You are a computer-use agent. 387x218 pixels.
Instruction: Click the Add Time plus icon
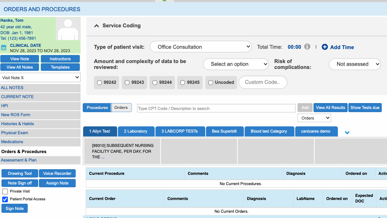325,47
